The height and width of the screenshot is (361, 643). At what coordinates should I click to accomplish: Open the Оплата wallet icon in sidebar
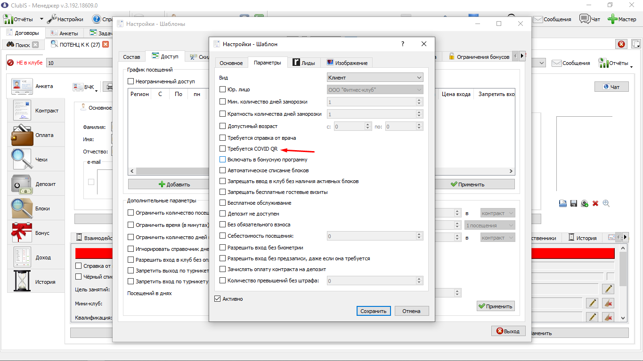(22, 135)
